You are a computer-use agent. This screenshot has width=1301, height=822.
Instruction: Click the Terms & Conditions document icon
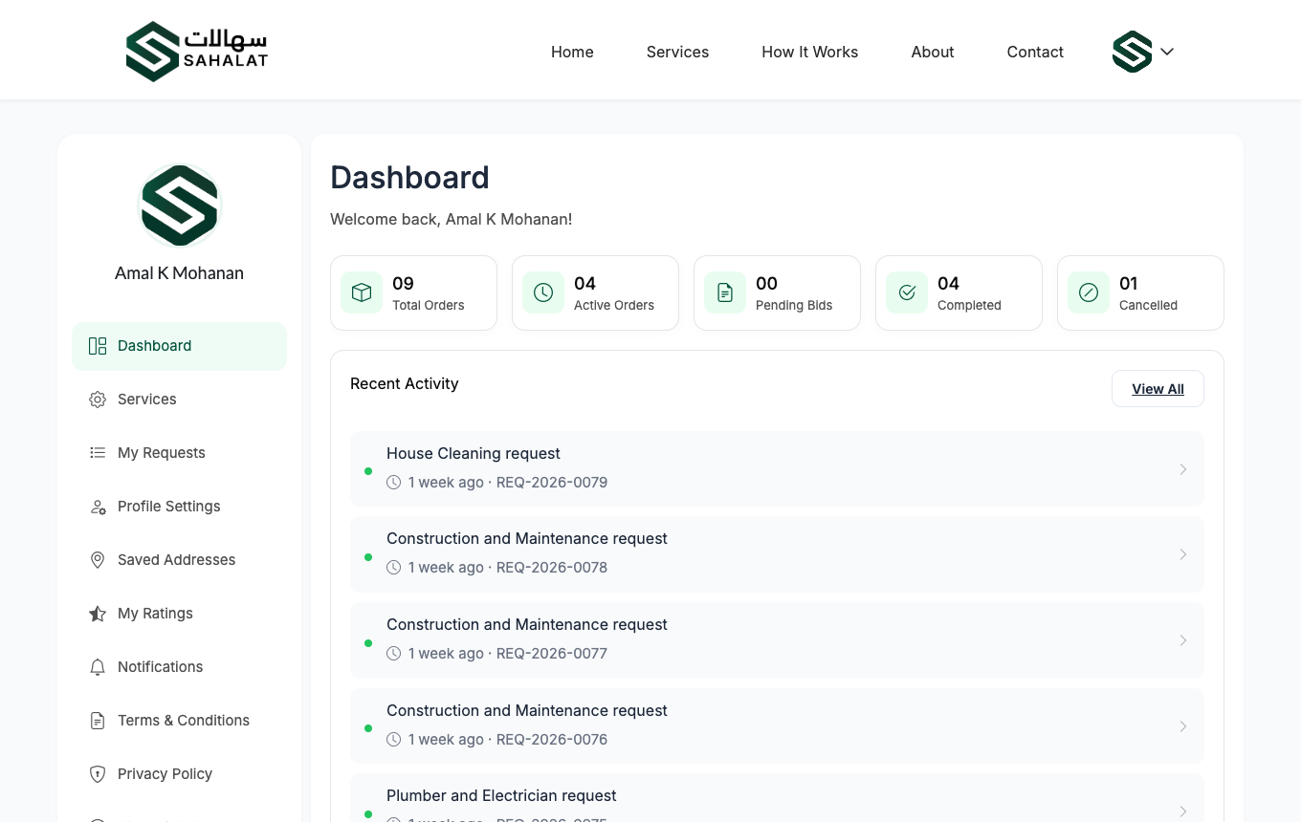tap(98, 721)
